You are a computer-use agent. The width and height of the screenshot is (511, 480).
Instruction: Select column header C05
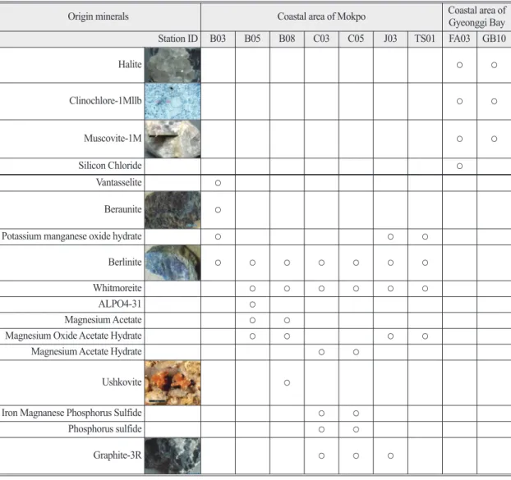356,39
